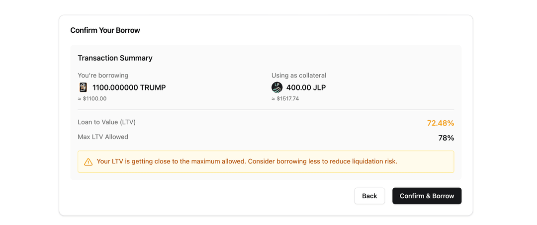Click the You're borrowing label
The image size is (537, 225).
(x=103, y=75)
